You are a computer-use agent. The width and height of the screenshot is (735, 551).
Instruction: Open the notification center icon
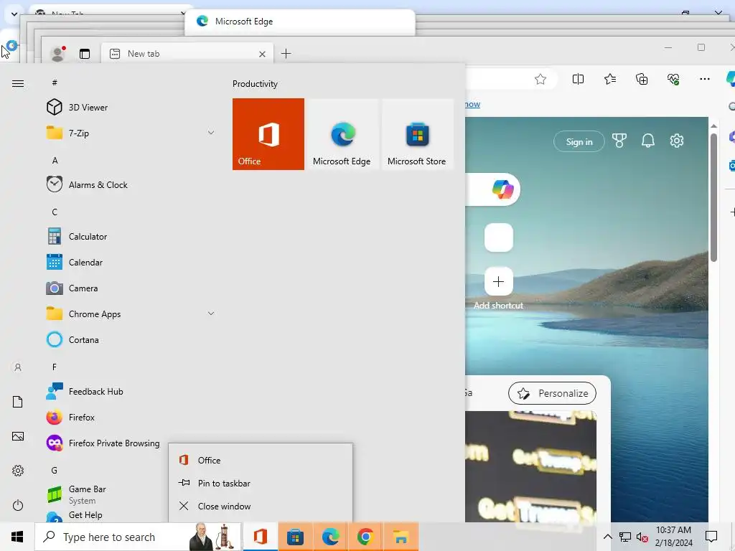click(711, 537)
